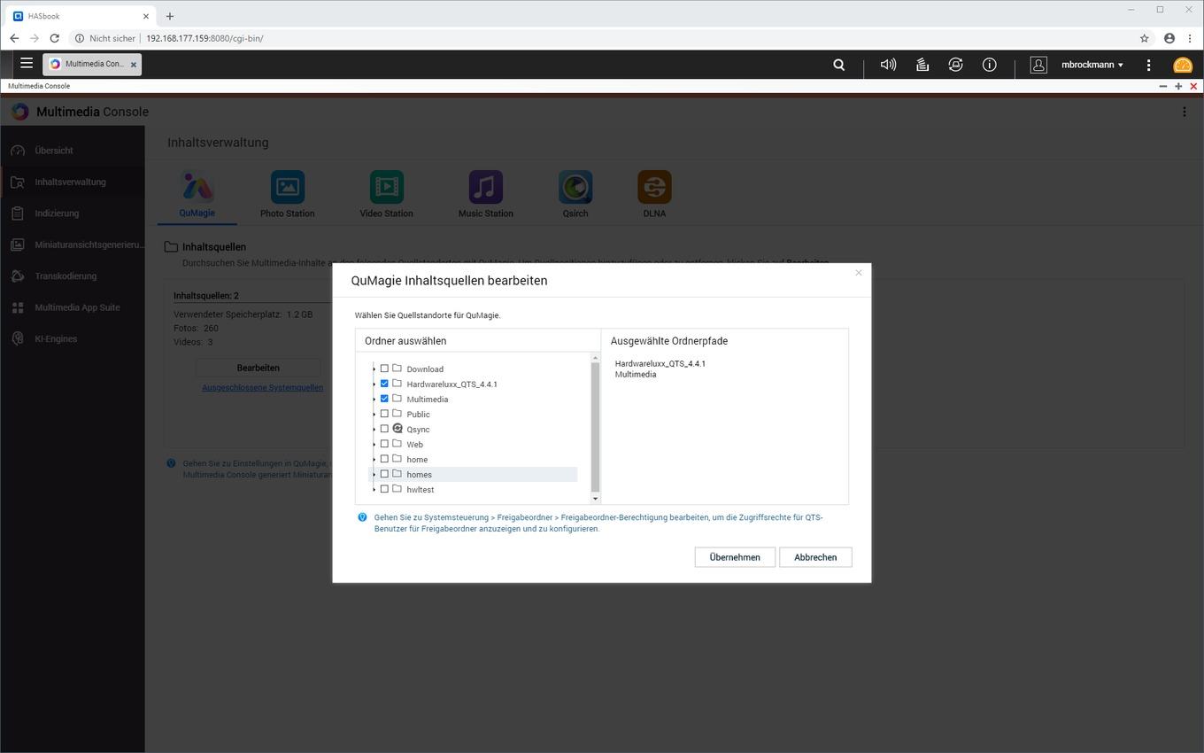Click the folder list scrollbar thumb
Screen dimensions: 1204x753
(x=595, y=427)
